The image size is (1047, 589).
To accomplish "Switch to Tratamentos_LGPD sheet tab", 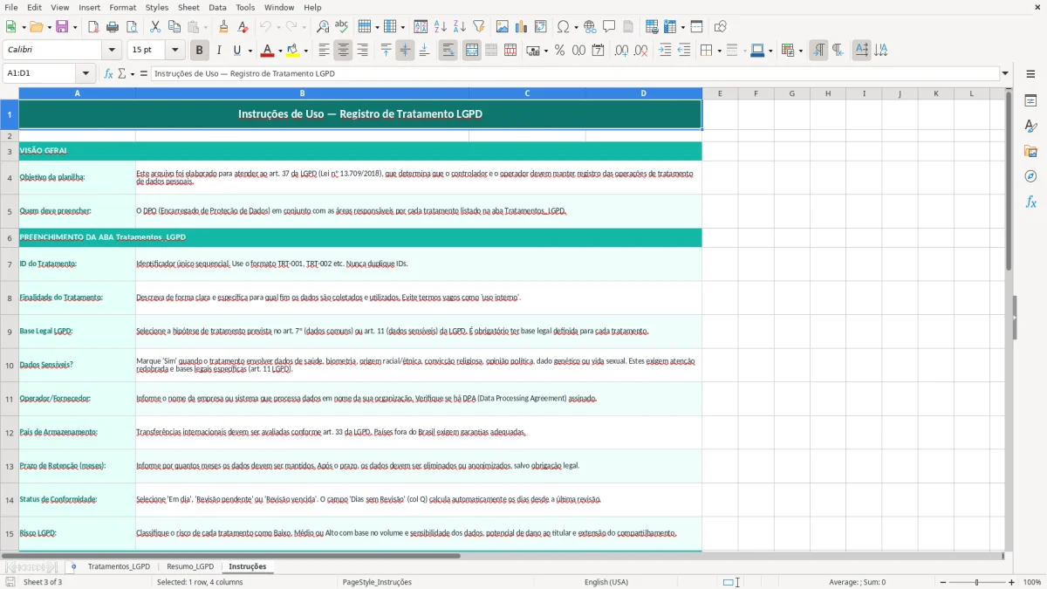I will pos(119,566).
